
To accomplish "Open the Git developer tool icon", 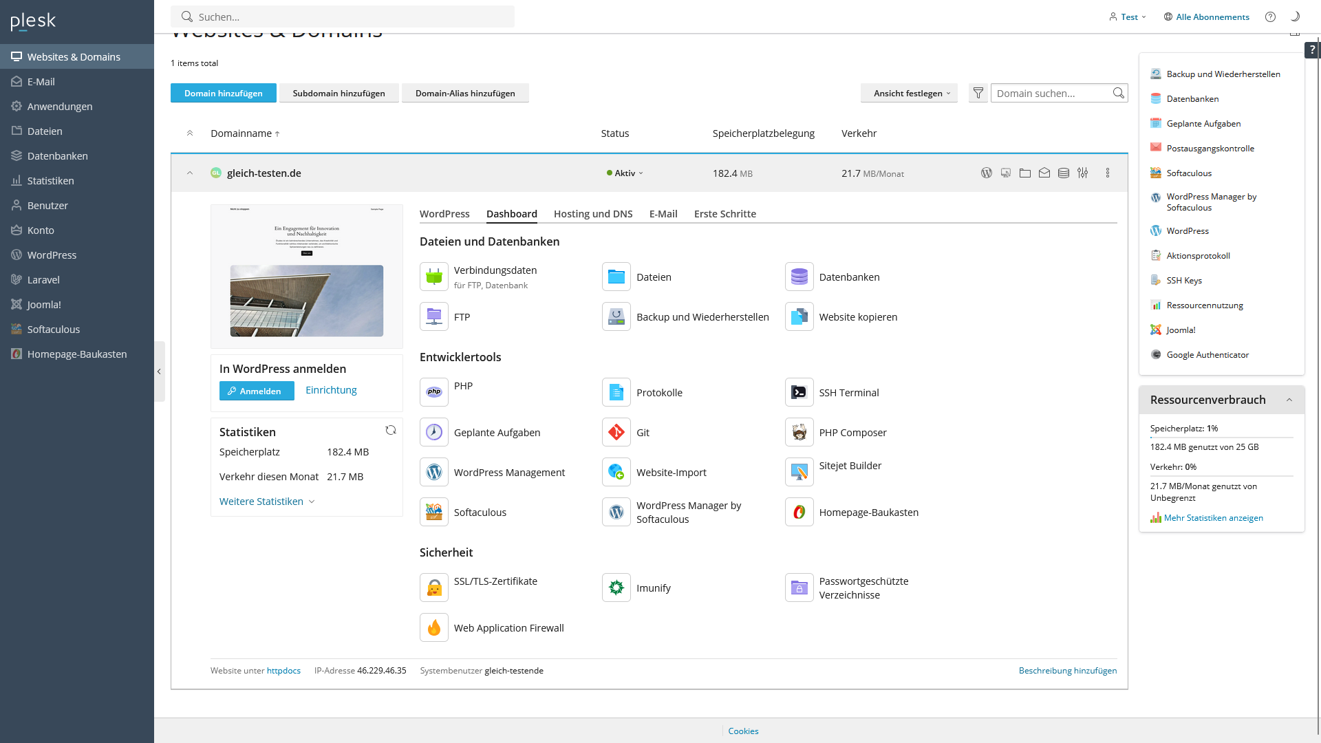I will (x=616, y=432).
